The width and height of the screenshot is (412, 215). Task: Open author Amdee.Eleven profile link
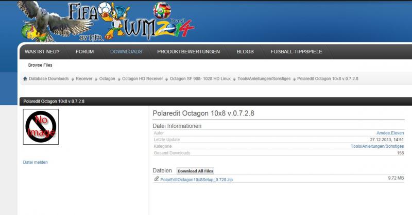390,133
